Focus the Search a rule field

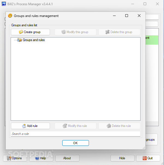click(76, 134)
